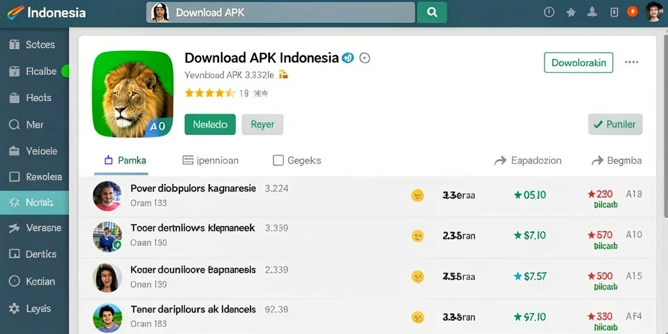Open Tener dariplours ak ldencels entry
Image resolution: width=668 pixels, height=334 pixels.
193,309
